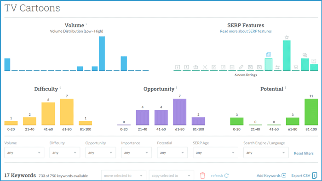Image resolution: width=322 pixels, height=181 pixels.
Task: Click the image pack SERP feature icon
Action: click(x=214, y=67)
